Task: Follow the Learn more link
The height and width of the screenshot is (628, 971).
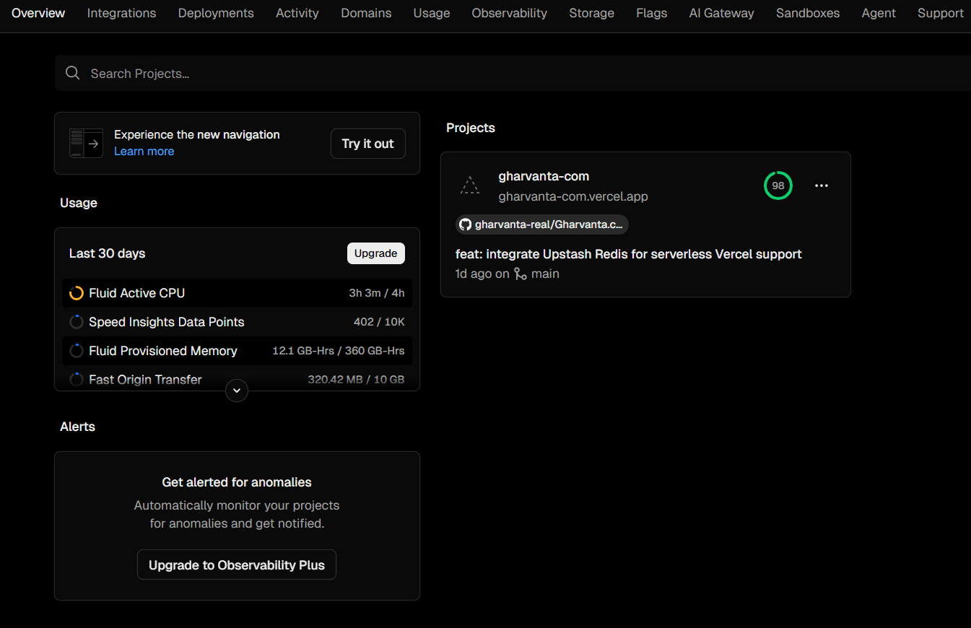Action: click(x=144, y=152)
